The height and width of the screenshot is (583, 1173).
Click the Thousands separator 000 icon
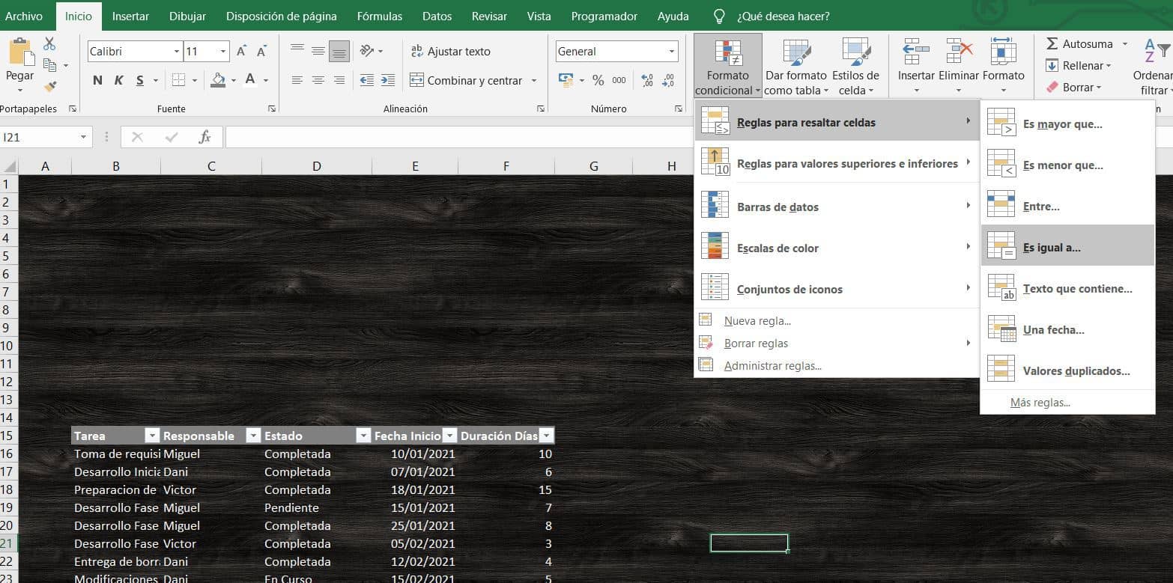(x=619, y=80)
